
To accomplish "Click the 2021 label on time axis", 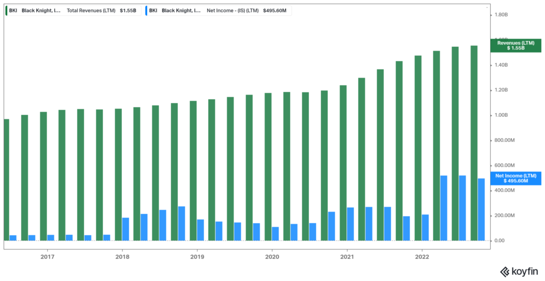I will click(x=347, y=257).
